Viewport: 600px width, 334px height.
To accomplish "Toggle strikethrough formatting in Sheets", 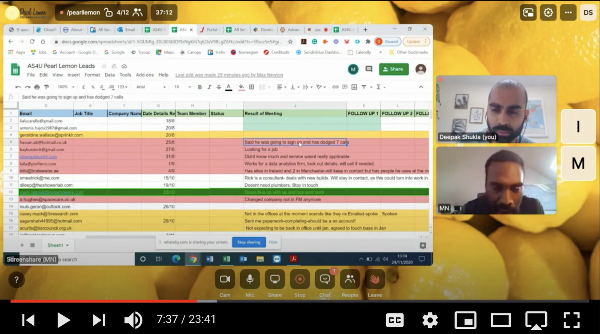I will coord(219,87).
